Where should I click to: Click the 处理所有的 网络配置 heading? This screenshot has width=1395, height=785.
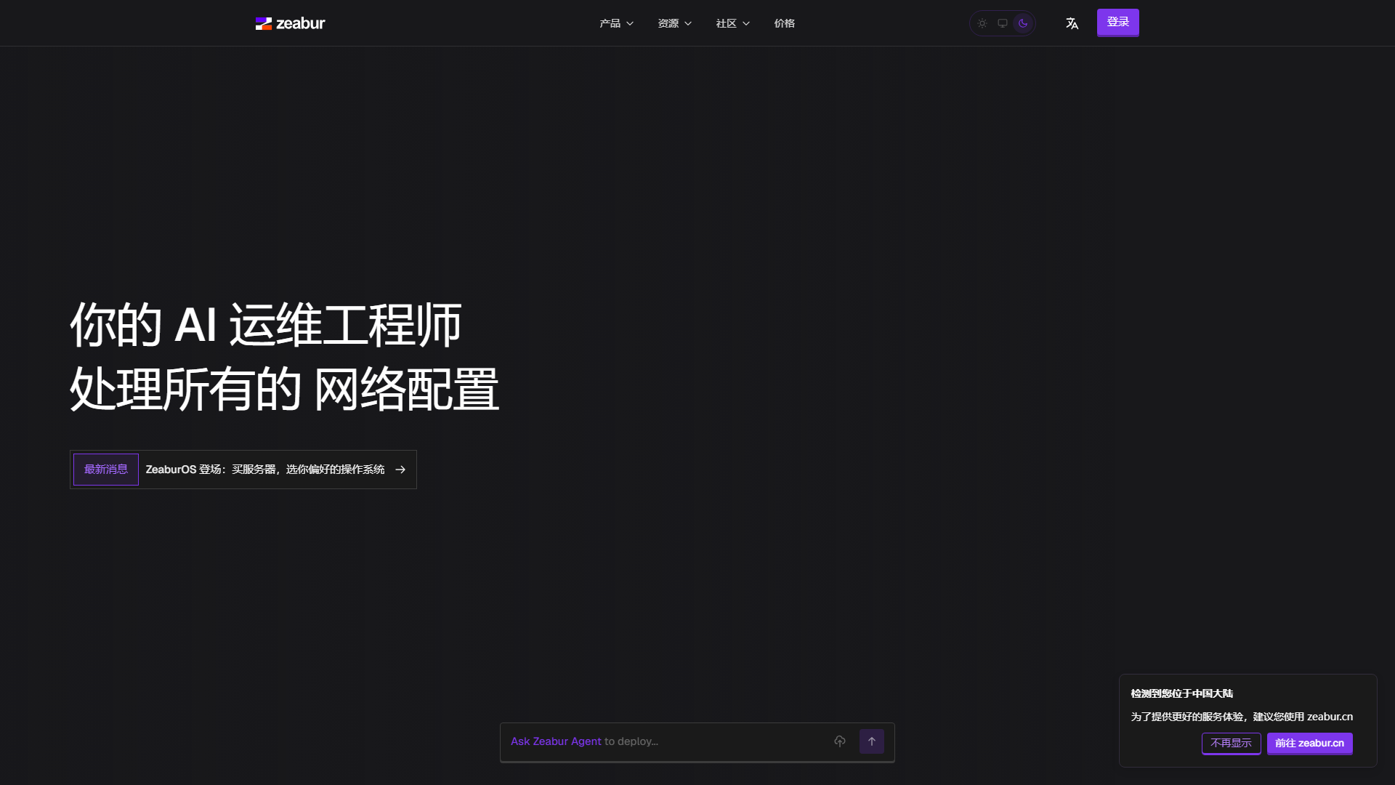coord(285,389)
